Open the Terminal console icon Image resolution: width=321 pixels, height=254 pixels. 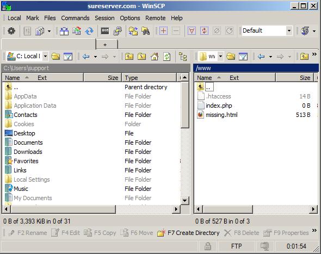[x=105, y=31]
